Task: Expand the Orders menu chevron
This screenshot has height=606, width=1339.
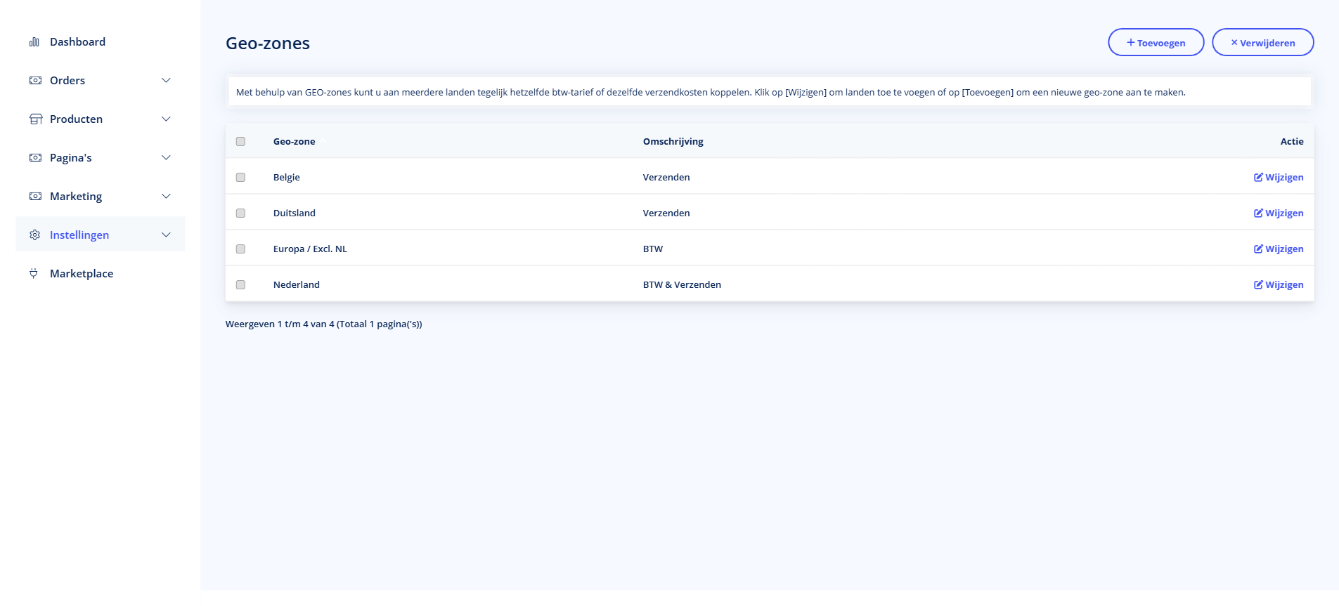Action: (x=166, y=81)
